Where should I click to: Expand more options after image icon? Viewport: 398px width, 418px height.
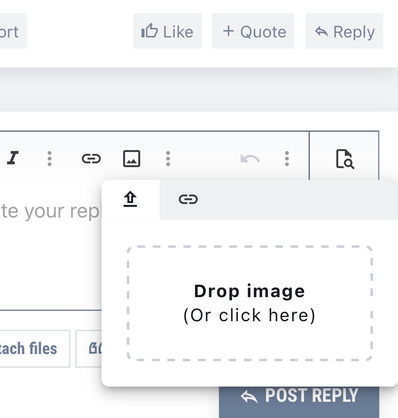168,158
